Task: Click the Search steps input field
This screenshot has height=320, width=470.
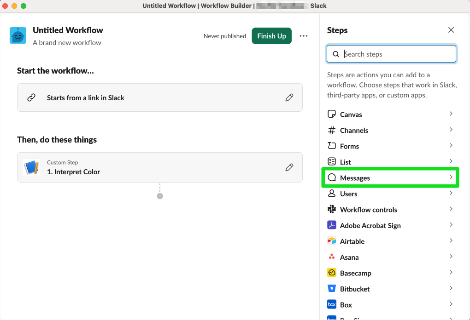Action: [391, 54]
